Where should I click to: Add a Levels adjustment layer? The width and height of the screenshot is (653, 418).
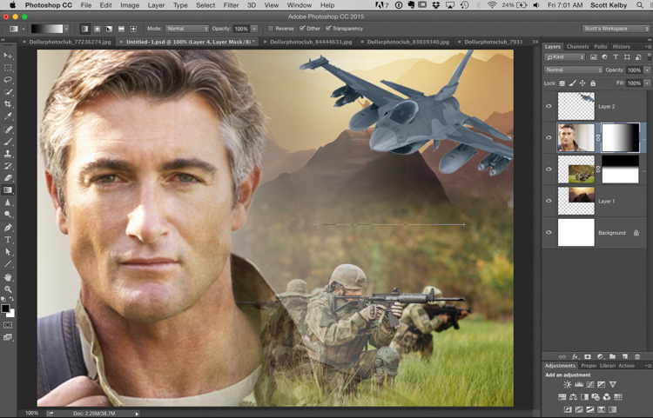point(579,384)
